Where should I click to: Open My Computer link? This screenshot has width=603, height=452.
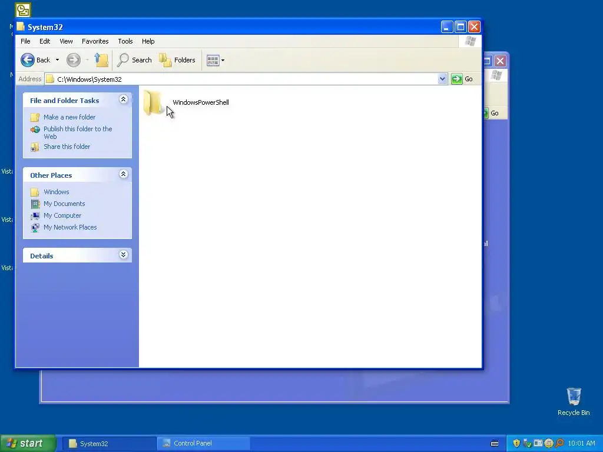click(x=62, y=215)
